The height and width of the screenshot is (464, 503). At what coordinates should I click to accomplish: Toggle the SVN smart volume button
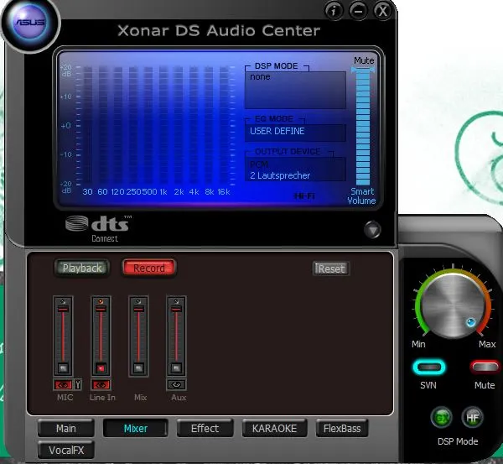coord(428,367)
